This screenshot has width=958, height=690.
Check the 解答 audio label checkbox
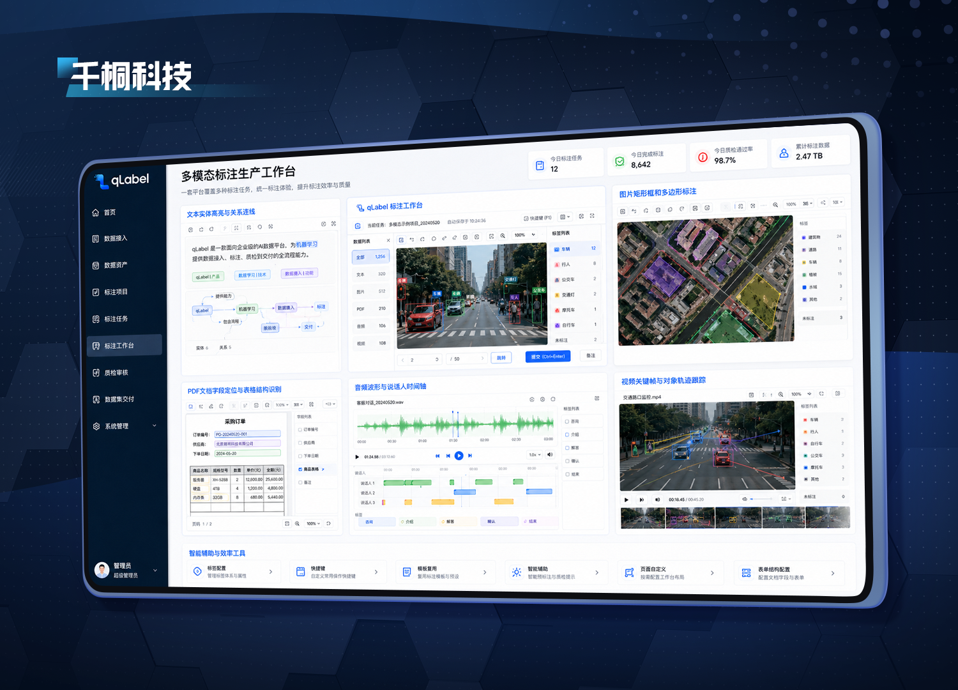567,448
